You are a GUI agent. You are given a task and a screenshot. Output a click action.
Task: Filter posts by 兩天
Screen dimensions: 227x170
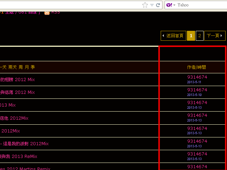tap(13, 67)
